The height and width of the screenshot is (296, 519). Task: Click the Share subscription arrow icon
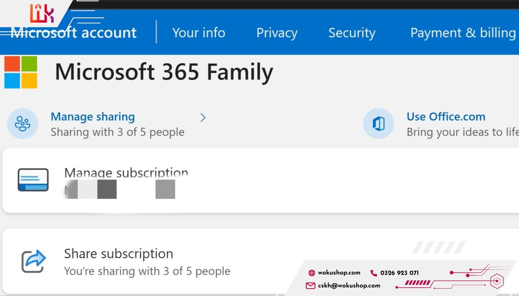coord(33,262)
